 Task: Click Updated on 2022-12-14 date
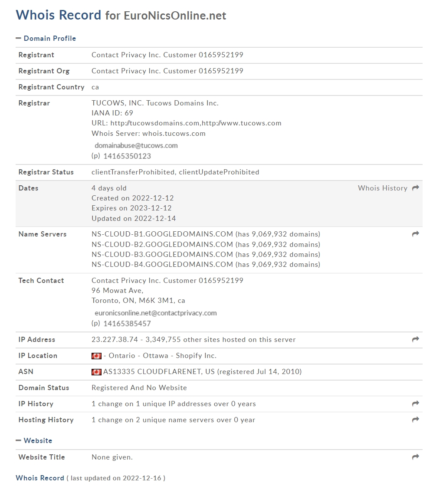pos(134,219)
